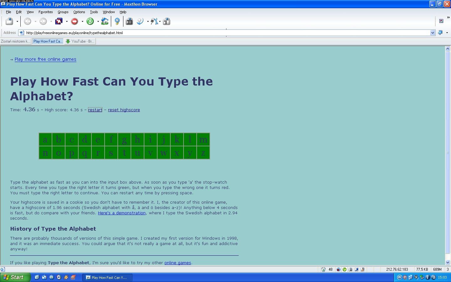Click the page icon in the address bar
This screenshot has height=282, width=451.
22,33
